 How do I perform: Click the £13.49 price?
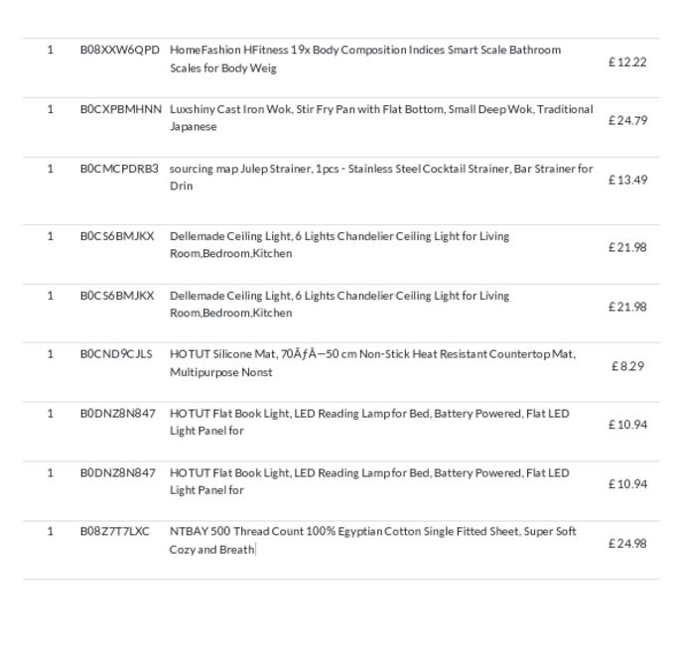click(x=627, y=180)
